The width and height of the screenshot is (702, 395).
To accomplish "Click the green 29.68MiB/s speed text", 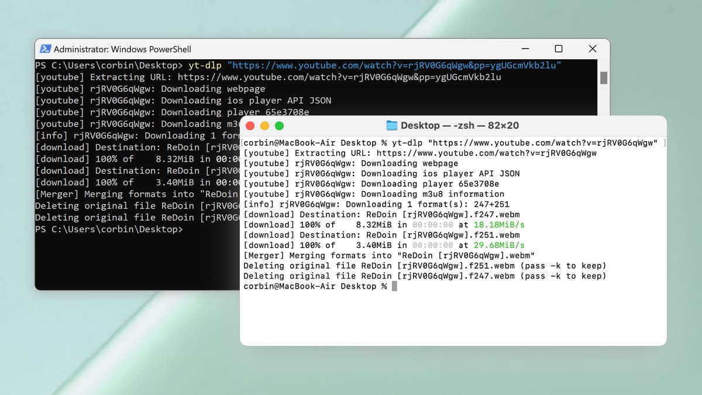I will [499, 245].
